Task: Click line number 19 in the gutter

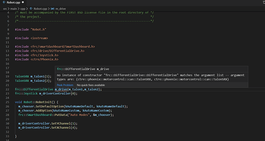Action: click(7, 76)
